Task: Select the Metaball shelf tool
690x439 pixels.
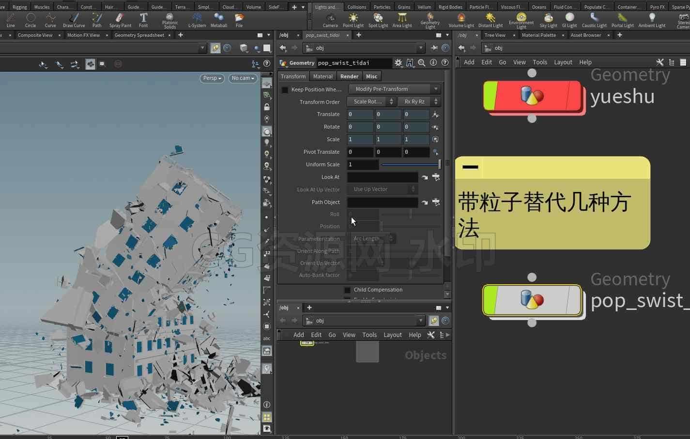Action: tap(218, 20)
